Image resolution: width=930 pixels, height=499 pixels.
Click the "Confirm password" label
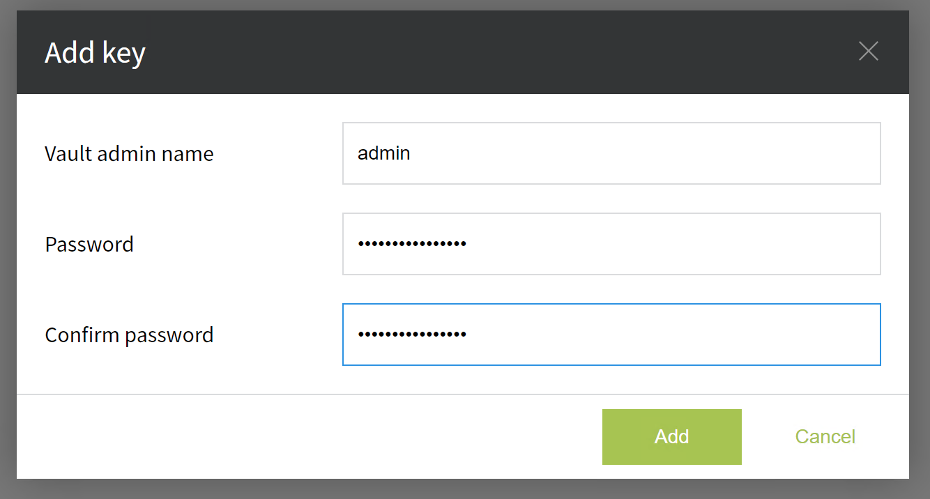(129, 335)
